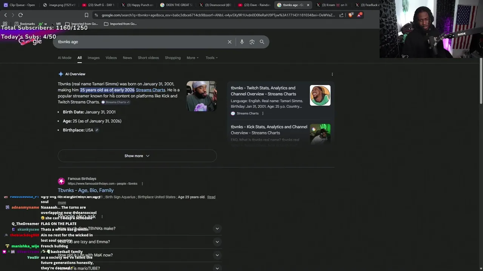Expand the mario TUBE question chevron
The width and height of the screenshot is (483, 271).
click(217, 268)
